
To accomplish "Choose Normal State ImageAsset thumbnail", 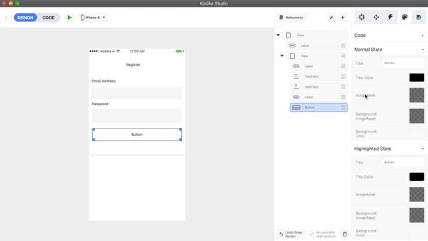I will [x=417, y=95].
